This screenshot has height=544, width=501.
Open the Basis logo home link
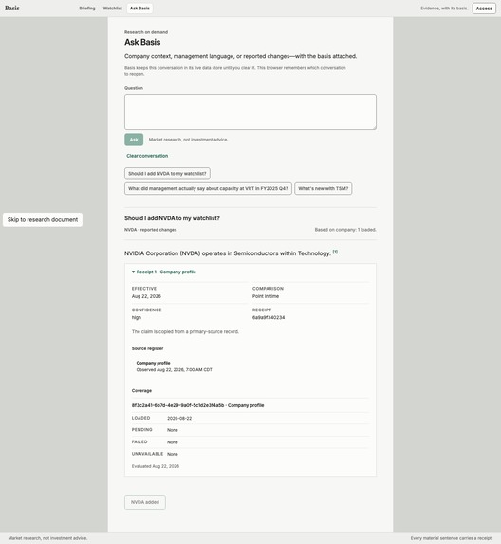click(x=12, y=8)
